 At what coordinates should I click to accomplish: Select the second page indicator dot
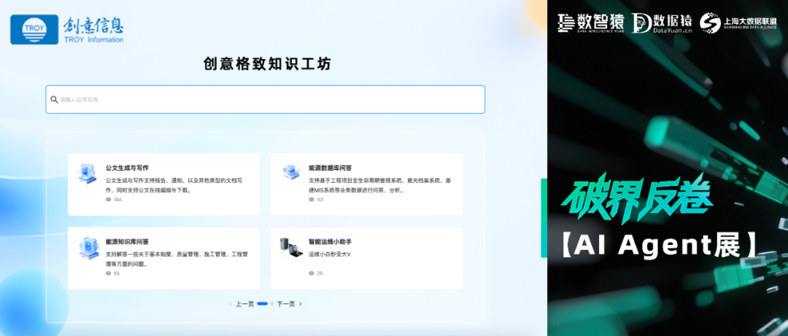(x=272, y=304)
